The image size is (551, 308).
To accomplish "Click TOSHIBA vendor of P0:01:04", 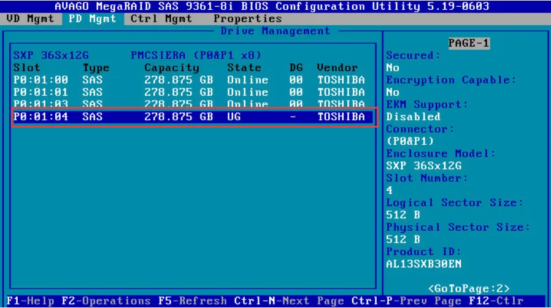I will pos(341,117).
